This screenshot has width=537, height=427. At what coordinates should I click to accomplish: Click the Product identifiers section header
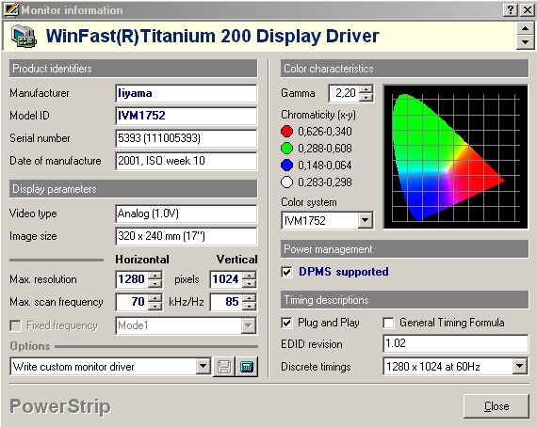(133, 69)
